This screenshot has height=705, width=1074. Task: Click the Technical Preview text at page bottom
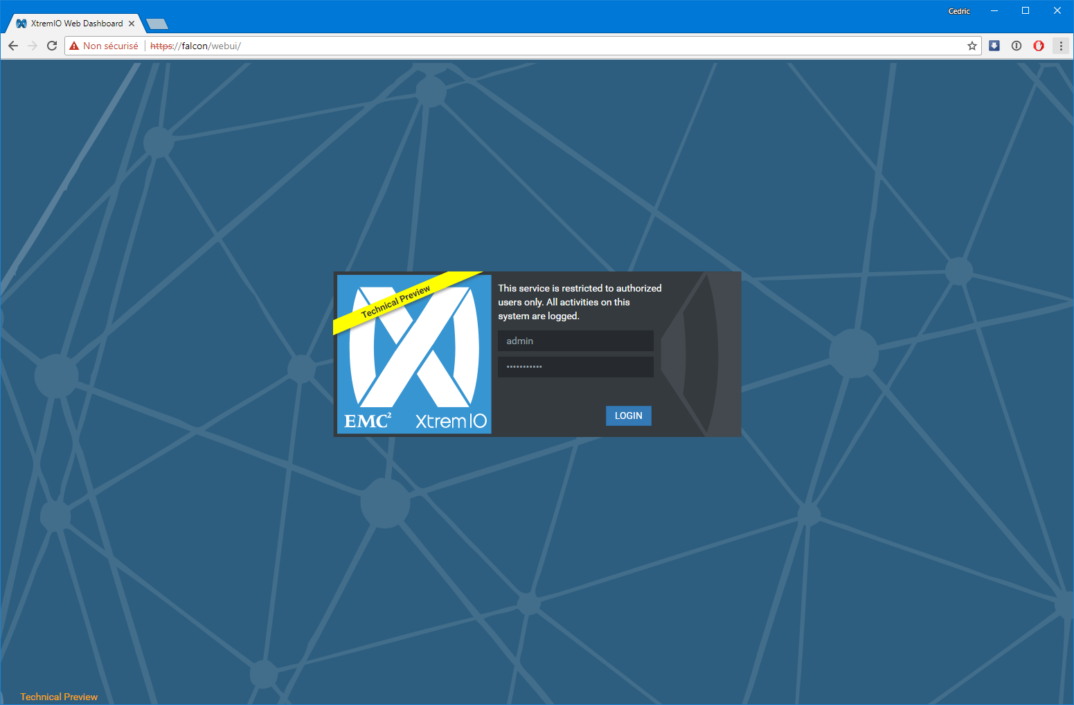[x=59, y=697]
